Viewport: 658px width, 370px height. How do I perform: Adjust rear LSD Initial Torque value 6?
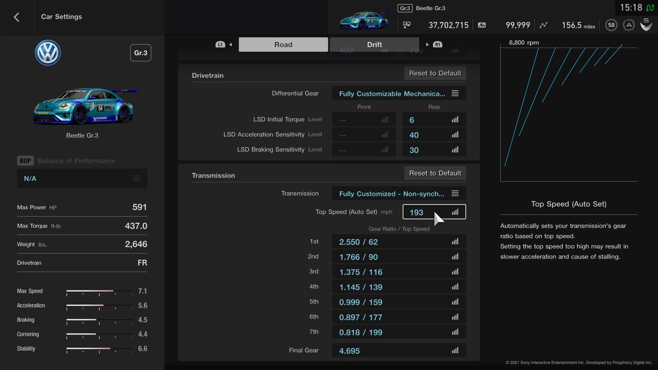click(x=434, y=120)
